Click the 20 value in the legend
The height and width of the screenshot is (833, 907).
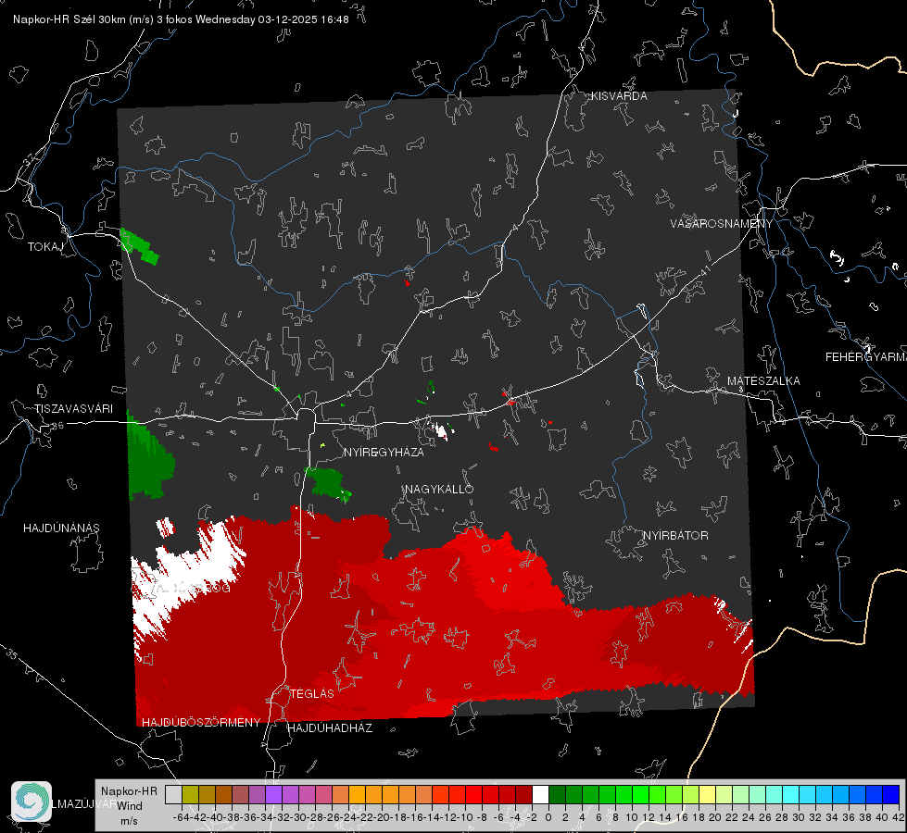pyautogui.click(x=715, y=817)
